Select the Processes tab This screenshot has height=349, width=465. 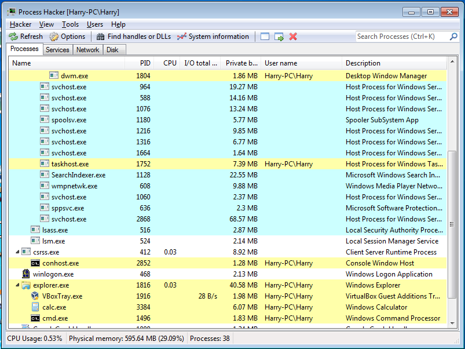[x=24, y=49]
